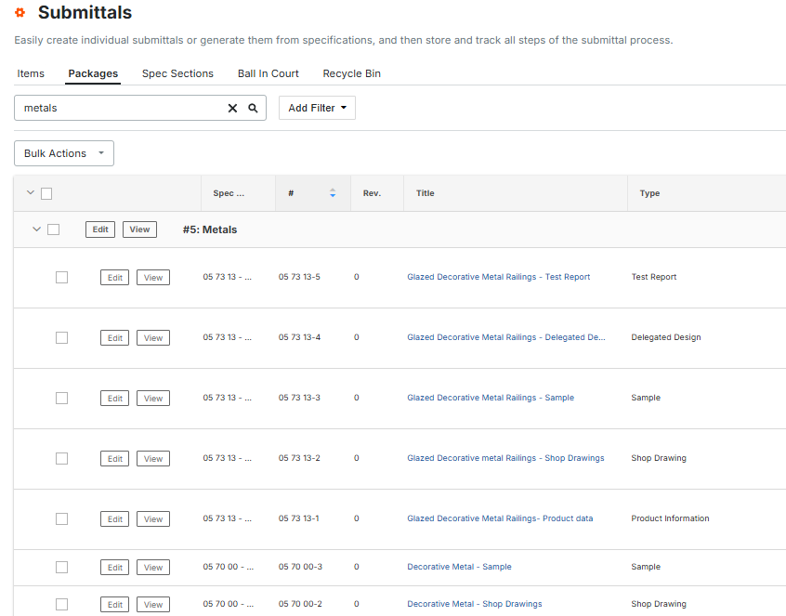Switch to the Items tab
The width and height of the screenshot is (786, 616).
tap(31, 73)
